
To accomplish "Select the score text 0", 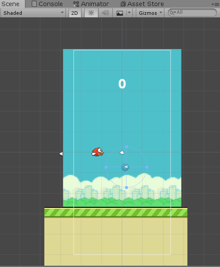I will pos(122,84).
